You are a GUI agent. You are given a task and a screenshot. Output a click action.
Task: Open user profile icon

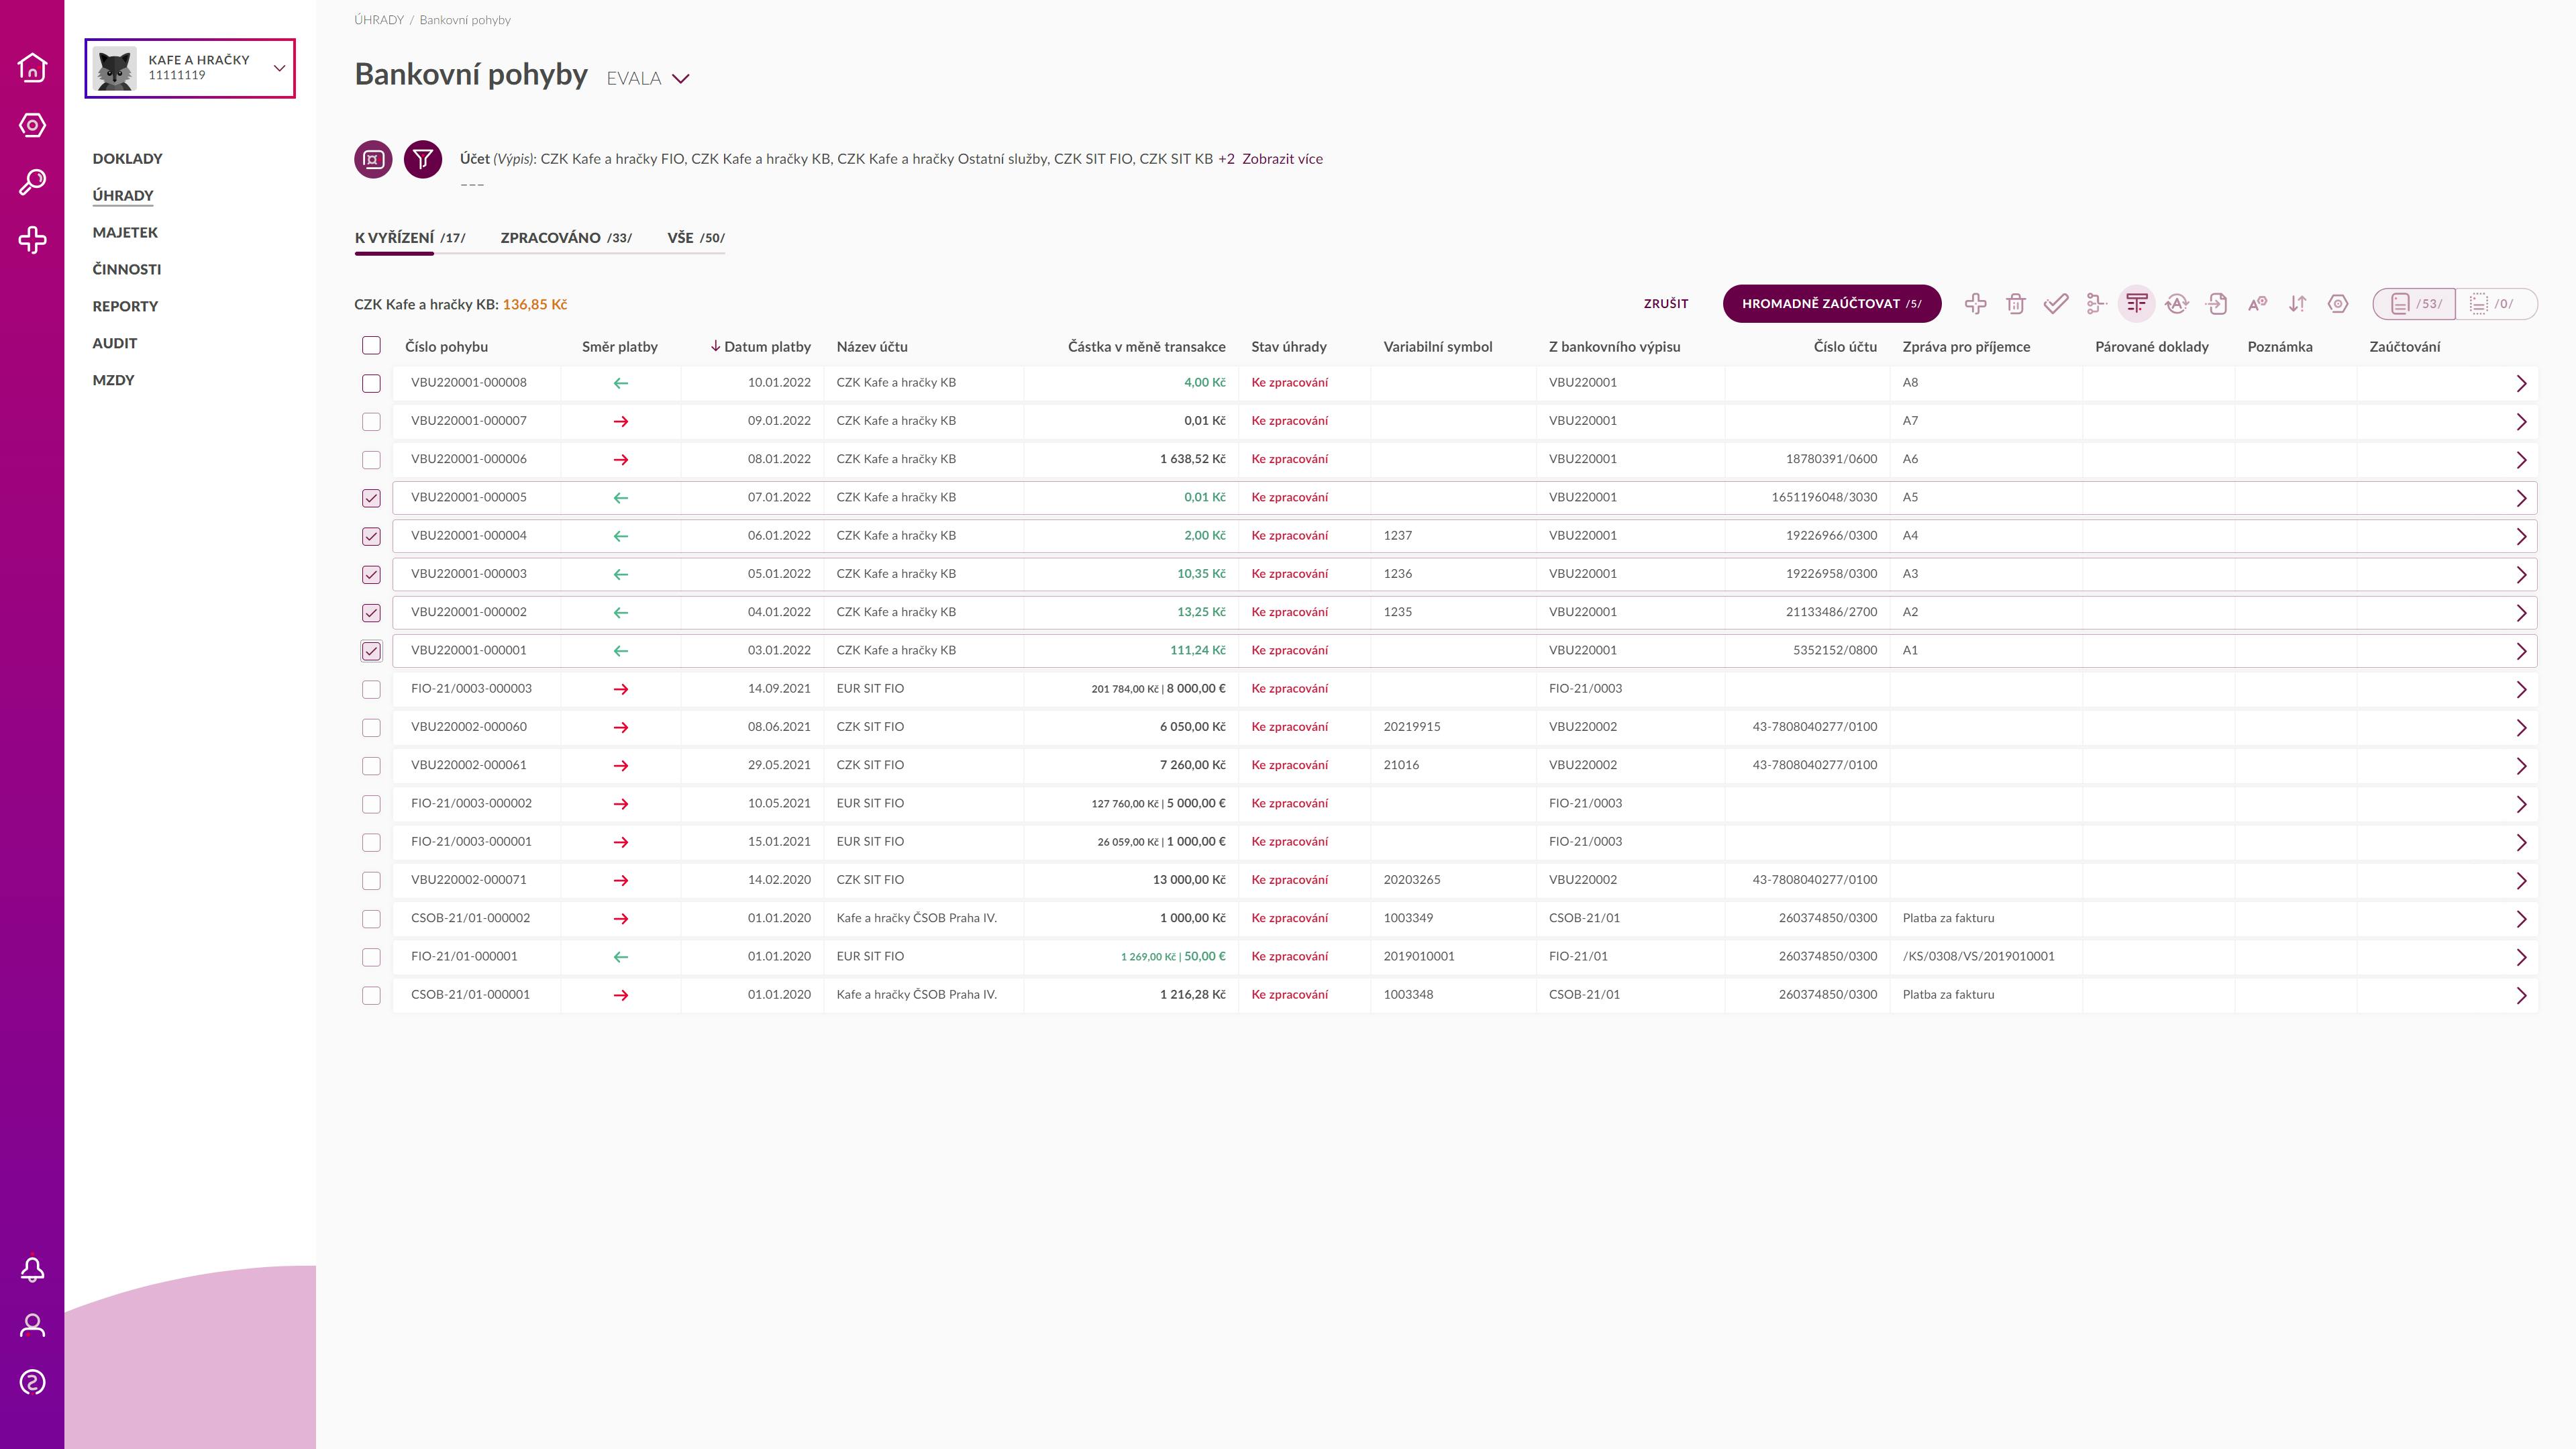(x=32, y=1325)
